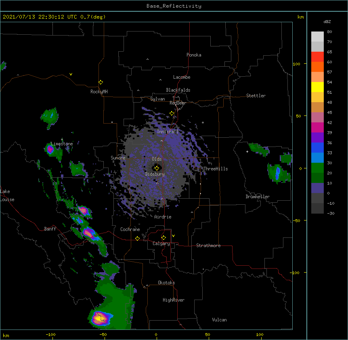Click the Okotoks town label

pyautogui.click(x=166, y=283)
